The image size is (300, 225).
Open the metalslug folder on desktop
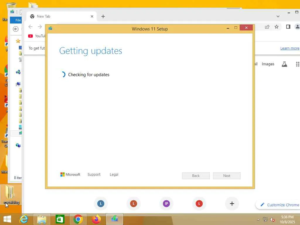10,195
